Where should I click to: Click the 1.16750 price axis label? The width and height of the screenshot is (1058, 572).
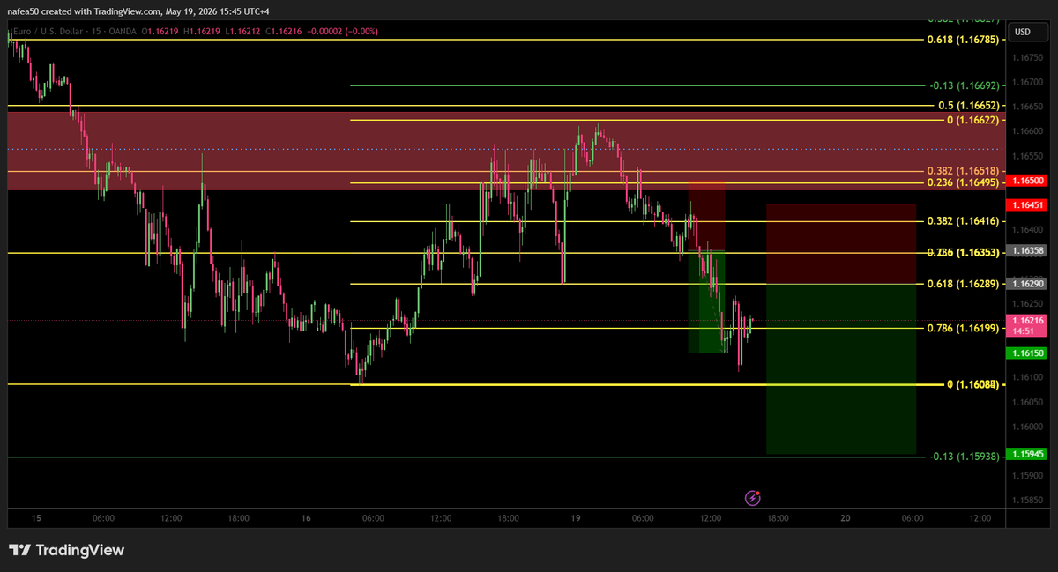pos(1026,57)
